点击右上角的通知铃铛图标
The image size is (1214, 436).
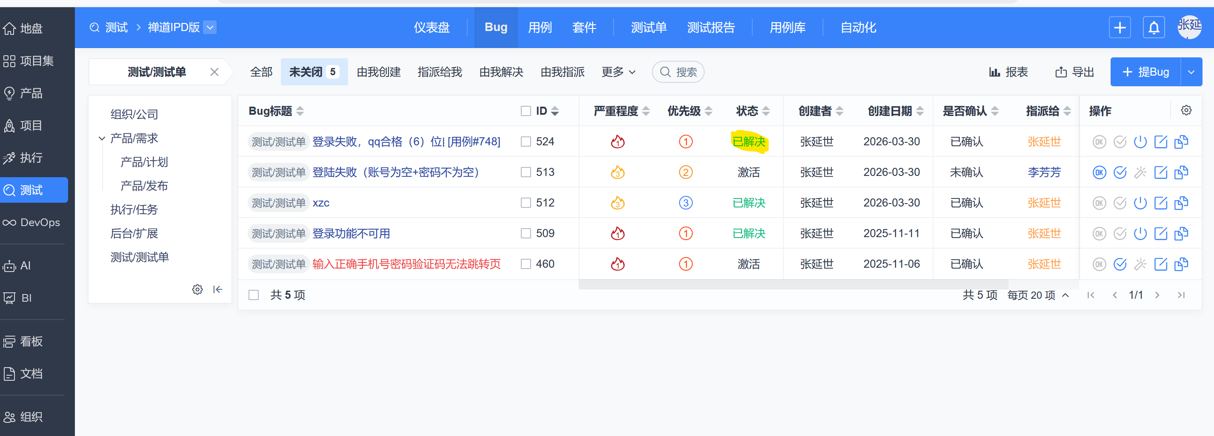(1154, 27)
